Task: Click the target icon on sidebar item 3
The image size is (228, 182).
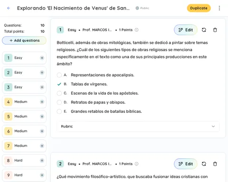Action: tap(42, 87)
